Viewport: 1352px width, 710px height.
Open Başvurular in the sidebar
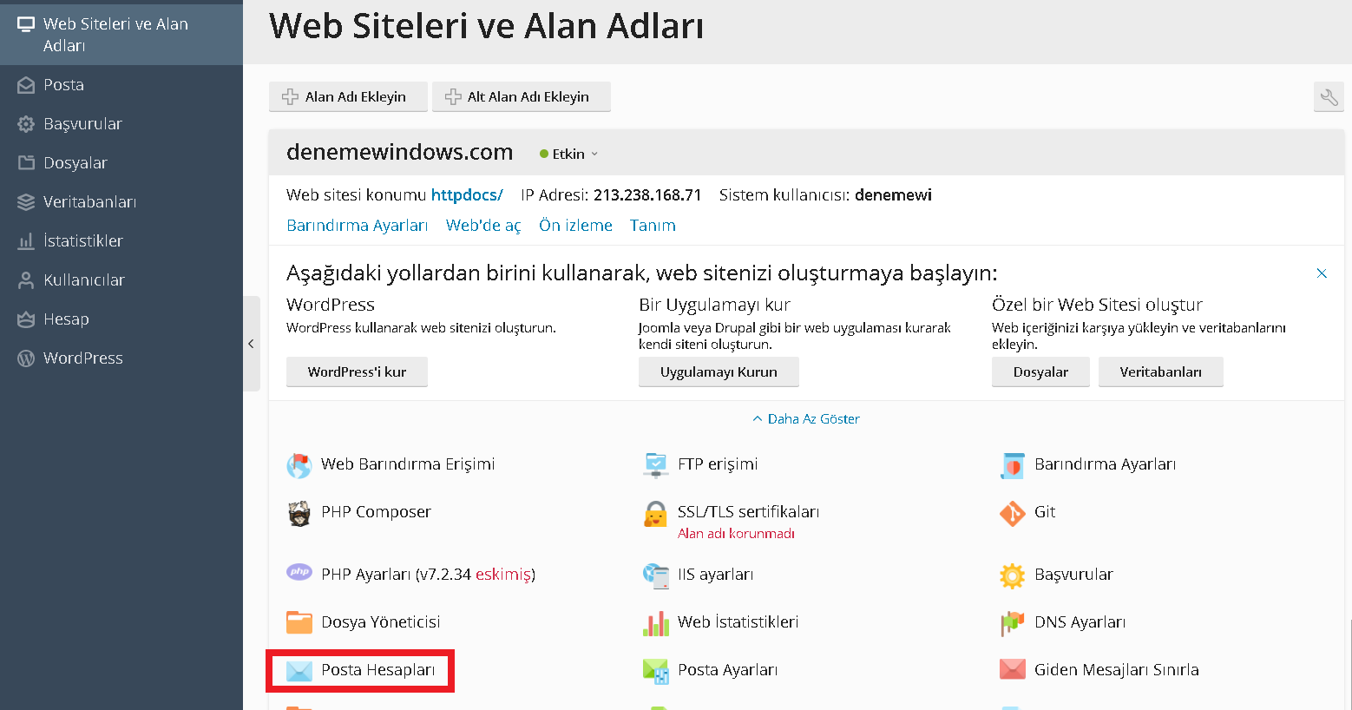click(121, 124)
